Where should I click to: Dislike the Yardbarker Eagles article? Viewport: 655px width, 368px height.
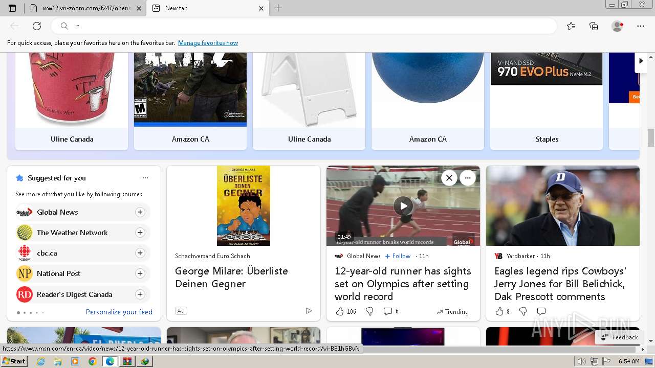click(x=522, y=311)
